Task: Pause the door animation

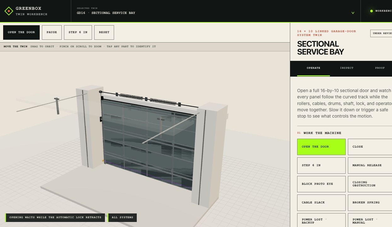Action: pos(52,32)
